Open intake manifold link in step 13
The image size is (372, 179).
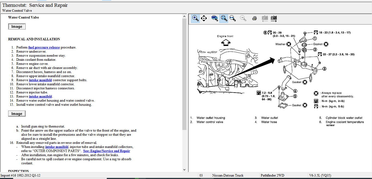[x=40, y=96]
